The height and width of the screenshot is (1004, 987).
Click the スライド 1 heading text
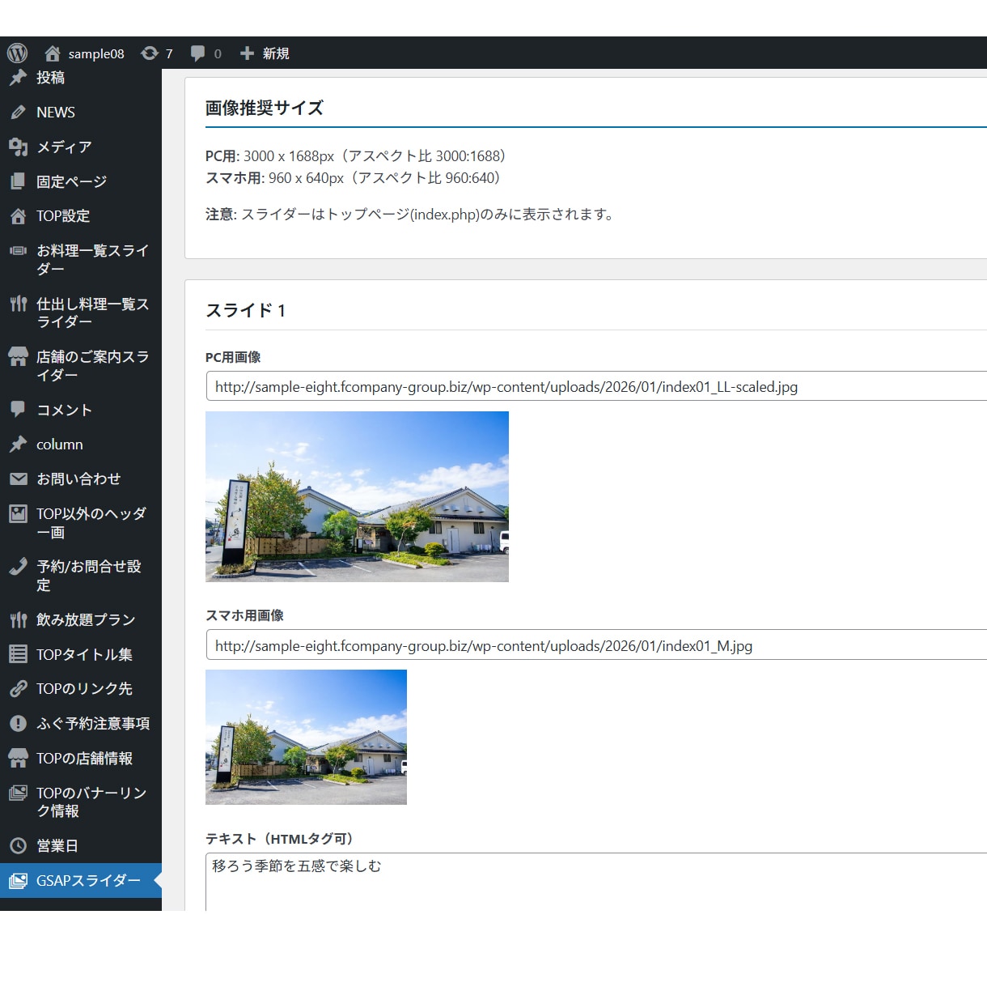click(x=246, y=310)
